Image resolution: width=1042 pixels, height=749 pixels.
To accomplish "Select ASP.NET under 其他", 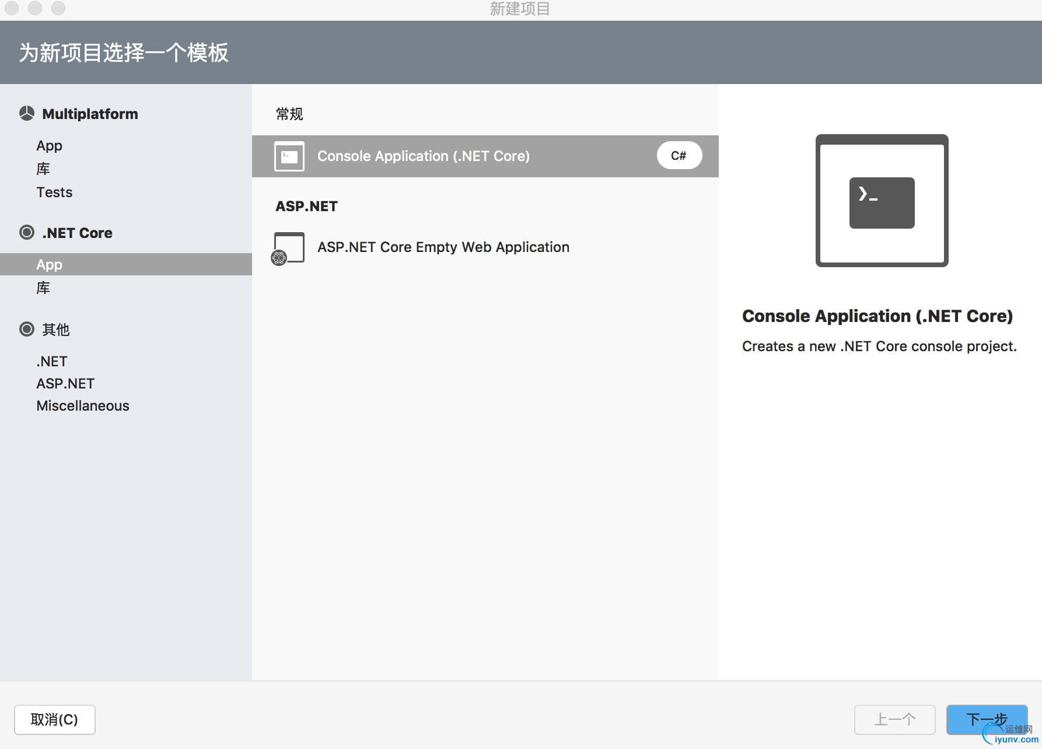I will [65, 384].
